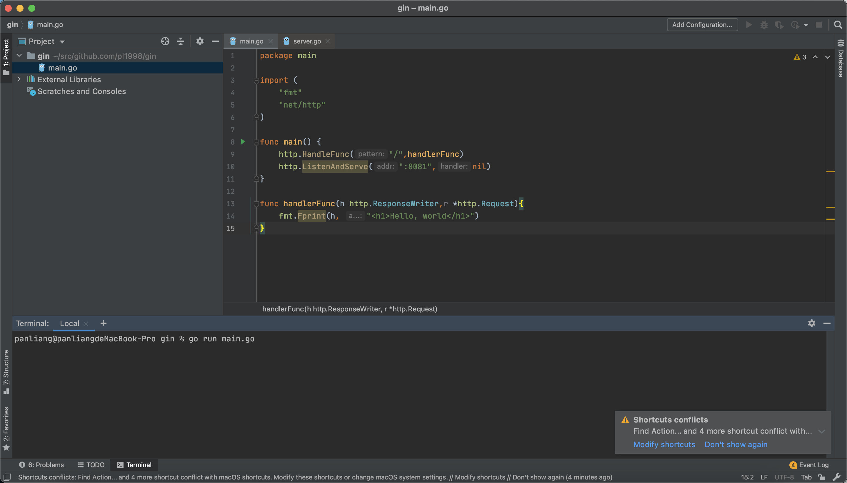Open the 2: Favorites side tab
The image size is (847, 483).
(x=6, y=429)
